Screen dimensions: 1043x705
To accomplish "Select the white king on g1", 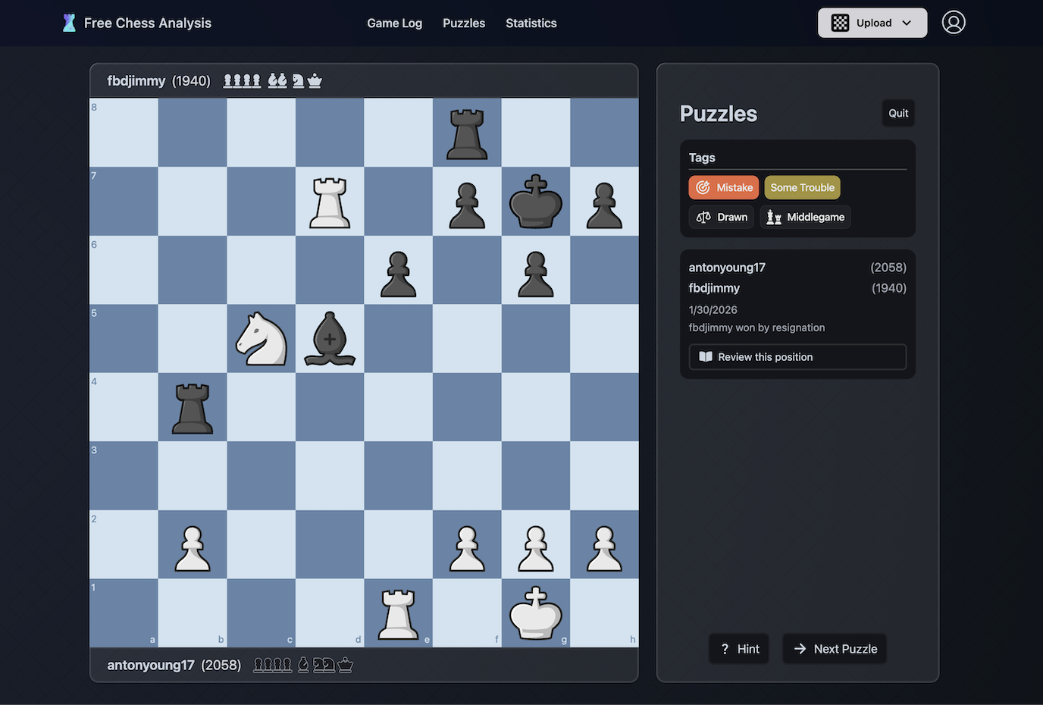I will (536, 613).
